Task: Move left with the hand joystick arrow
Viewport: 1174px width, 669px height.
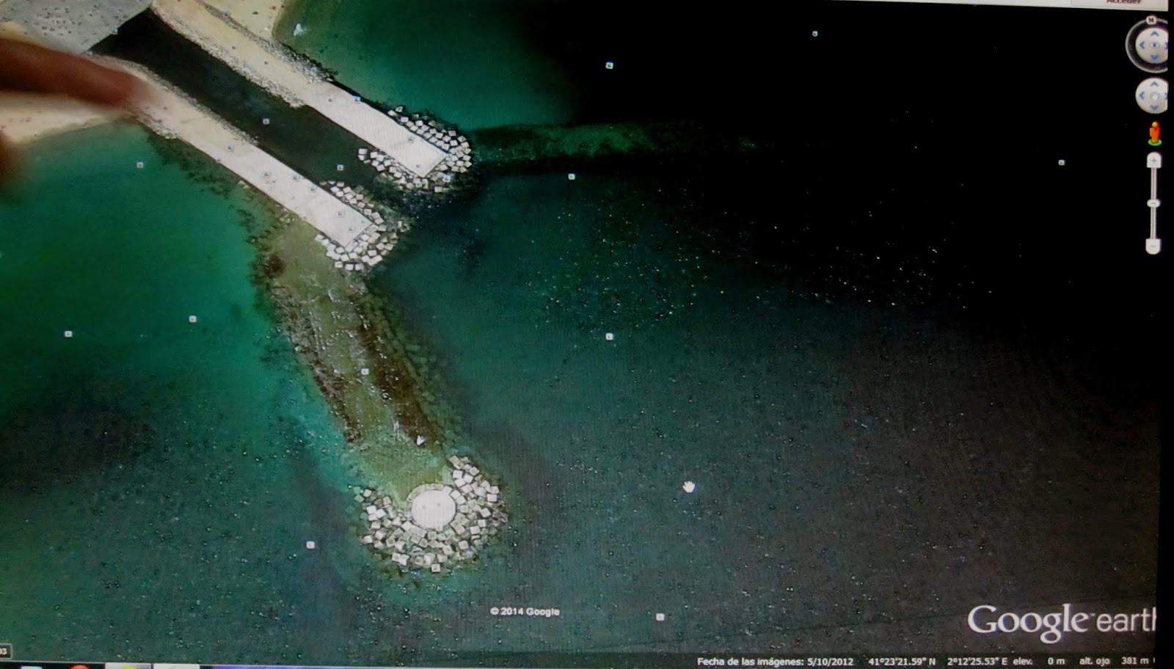Action: coord(1142,96)
